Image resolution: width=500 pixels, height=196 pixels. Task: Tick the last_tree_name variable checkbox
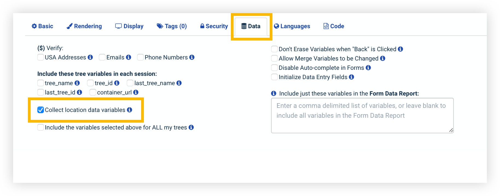(x=130, y=83)
